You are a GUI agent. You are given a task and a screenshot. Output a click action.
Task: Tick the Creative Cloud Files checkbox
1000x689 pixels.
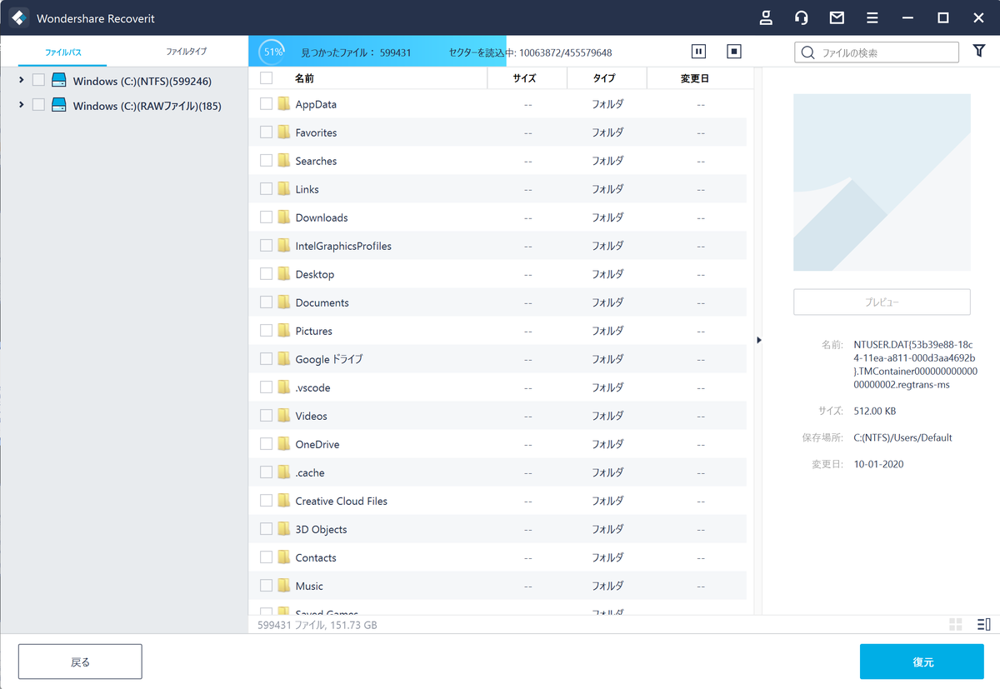click(266, 501)
